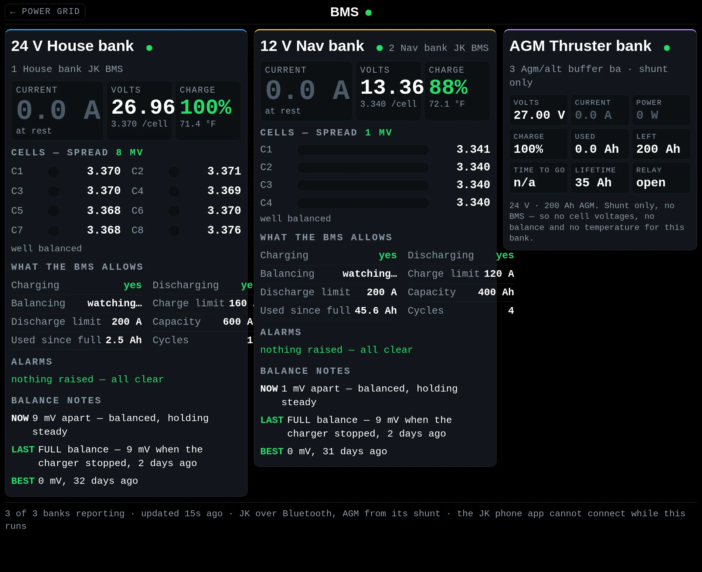This screenshot has width=702, height=572.
Task: Click the Nav bank C1 cell bar
Action: 363,150
